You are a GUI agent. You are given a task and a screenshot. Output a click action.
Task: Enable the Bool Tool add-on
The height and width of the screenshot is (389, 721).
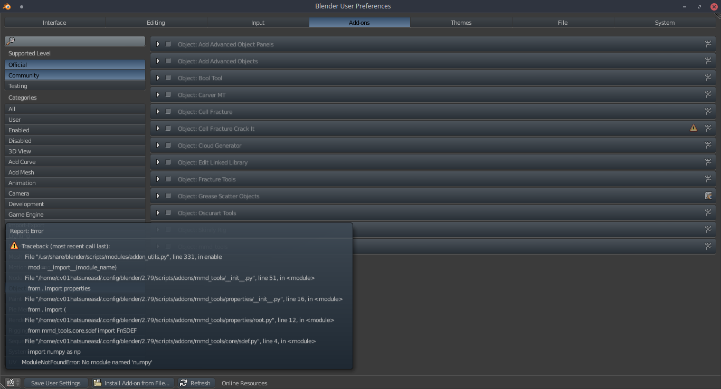point(168,77)
